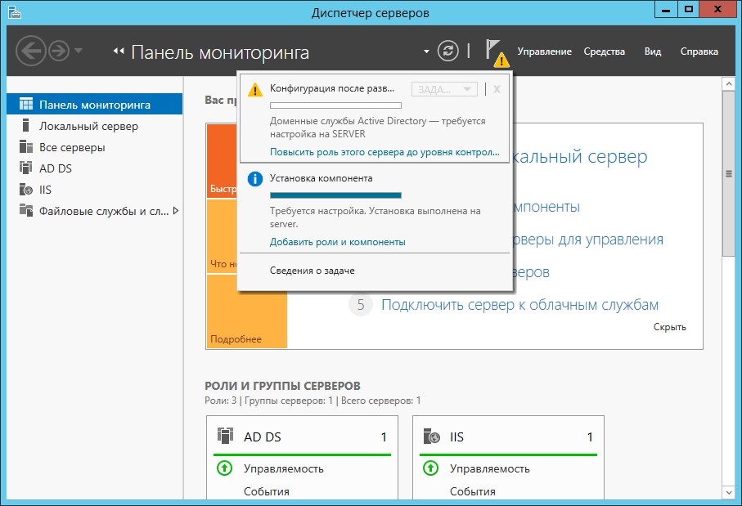Click Server Manager title bar icon
Image resolution: width=742 pixels, height=506 pixels.
coord(14,12)
